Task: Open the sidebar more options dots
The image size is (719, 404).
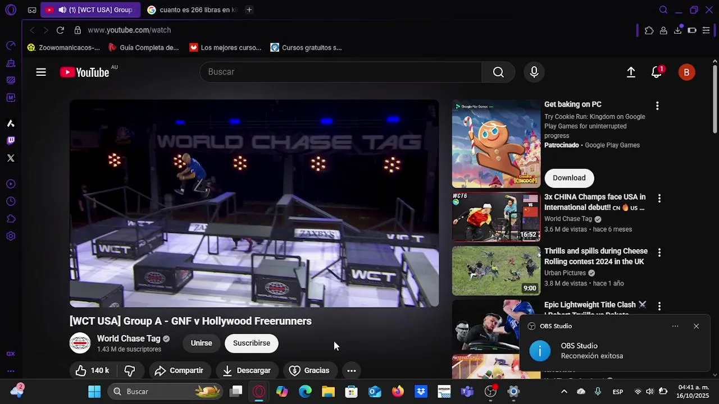Action: click(11, 371)
